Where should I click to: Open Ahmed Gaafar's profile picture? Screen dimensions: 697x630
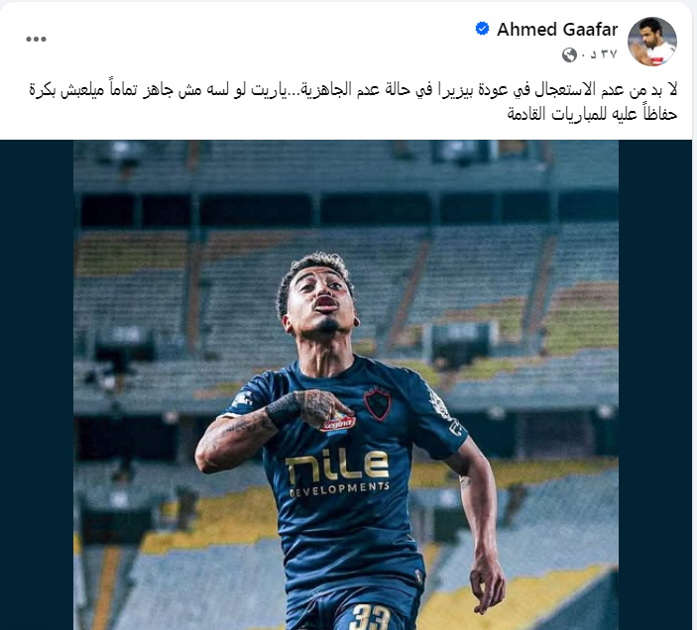652,42
